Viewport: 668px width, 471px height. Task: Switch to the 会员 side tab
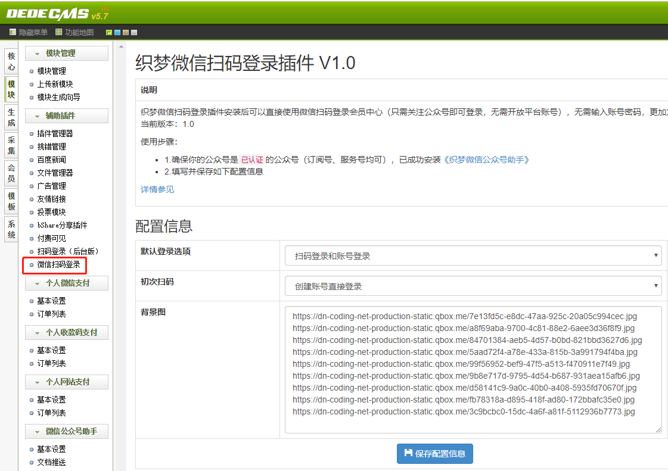(x=11, y=173)
